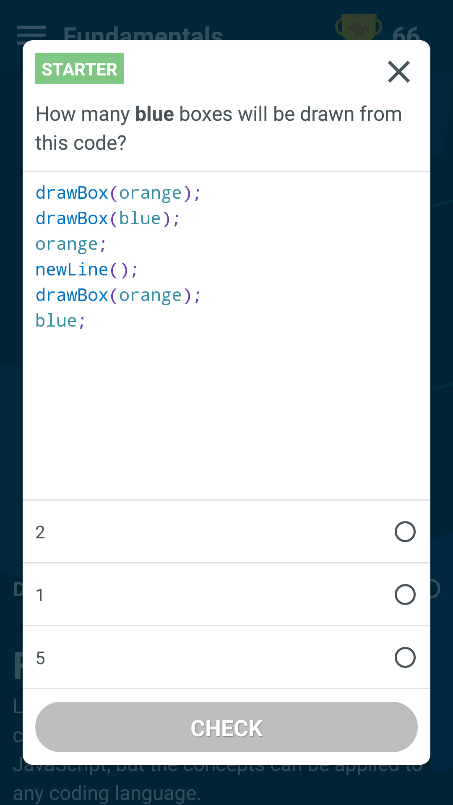Tap the last drawBox(orange); line
Screen dimensions: 453x805
coord(118,295)
